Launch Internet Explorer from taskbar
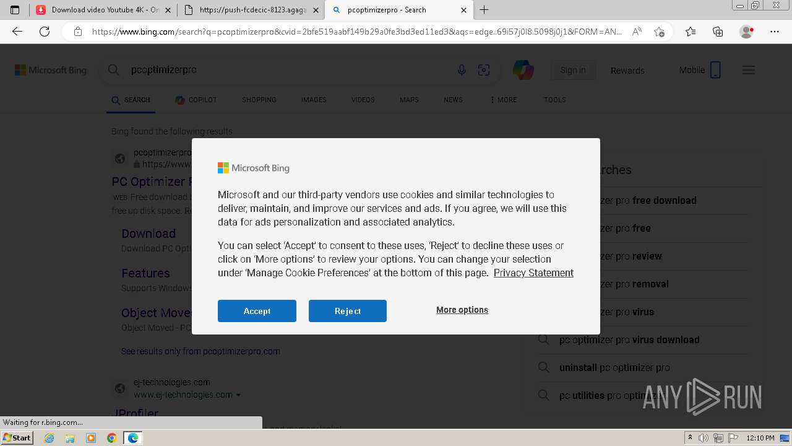 click(49, 438)
